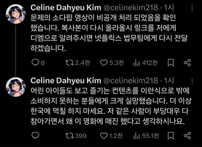Reply to the first tweet with 6 replies
The height and width of the screenshot is (147, 202).
36,63
